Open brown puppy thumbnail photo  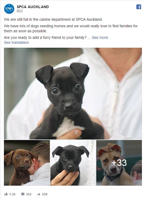pyautogui.click(x=27, y=163)
